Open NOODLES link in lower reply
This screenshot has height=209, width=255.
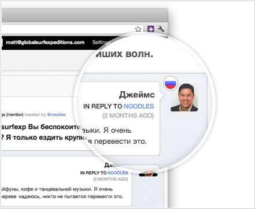pyautogui.click(x=117, y=173)
